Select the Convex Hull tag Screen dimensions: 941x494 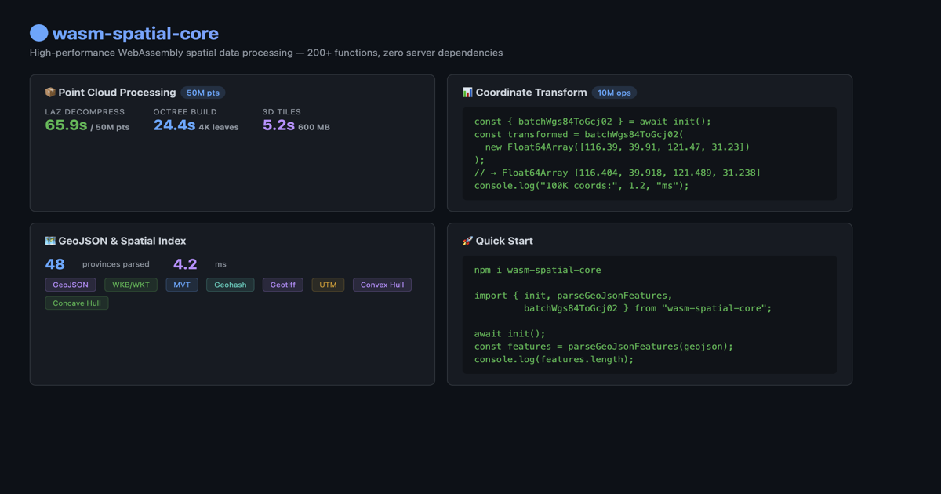point(382,285)
